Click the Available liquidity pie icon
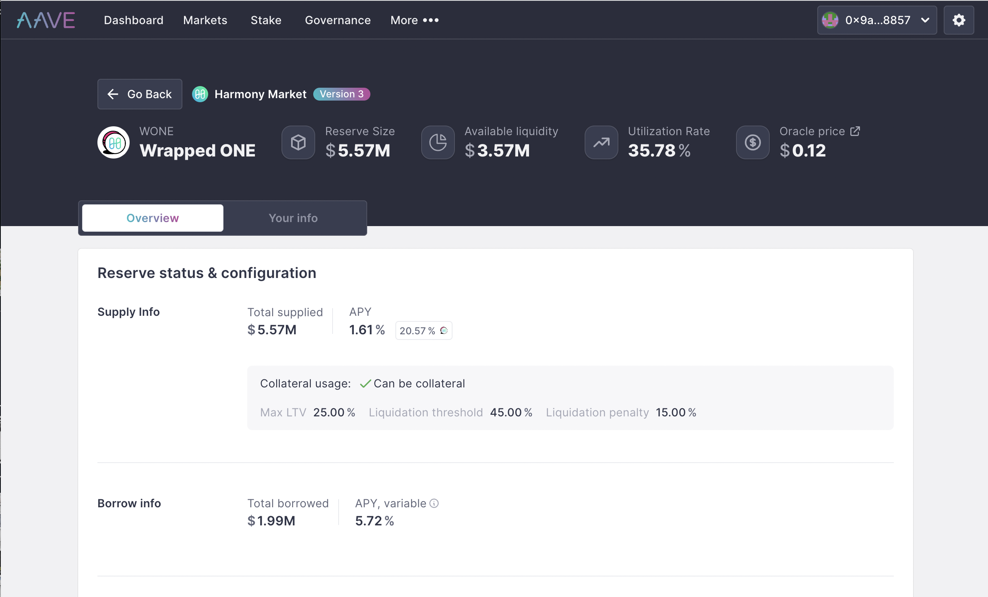 click(x=438, y=142)
